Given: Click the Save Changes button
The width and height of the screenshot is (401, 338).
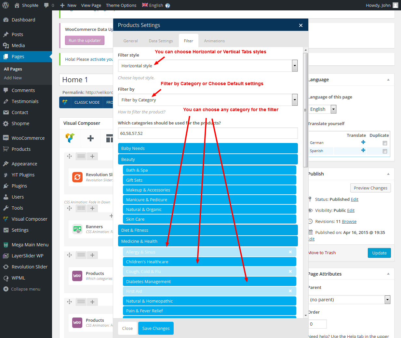Looking at the screenshot, I should pos(156,328).
